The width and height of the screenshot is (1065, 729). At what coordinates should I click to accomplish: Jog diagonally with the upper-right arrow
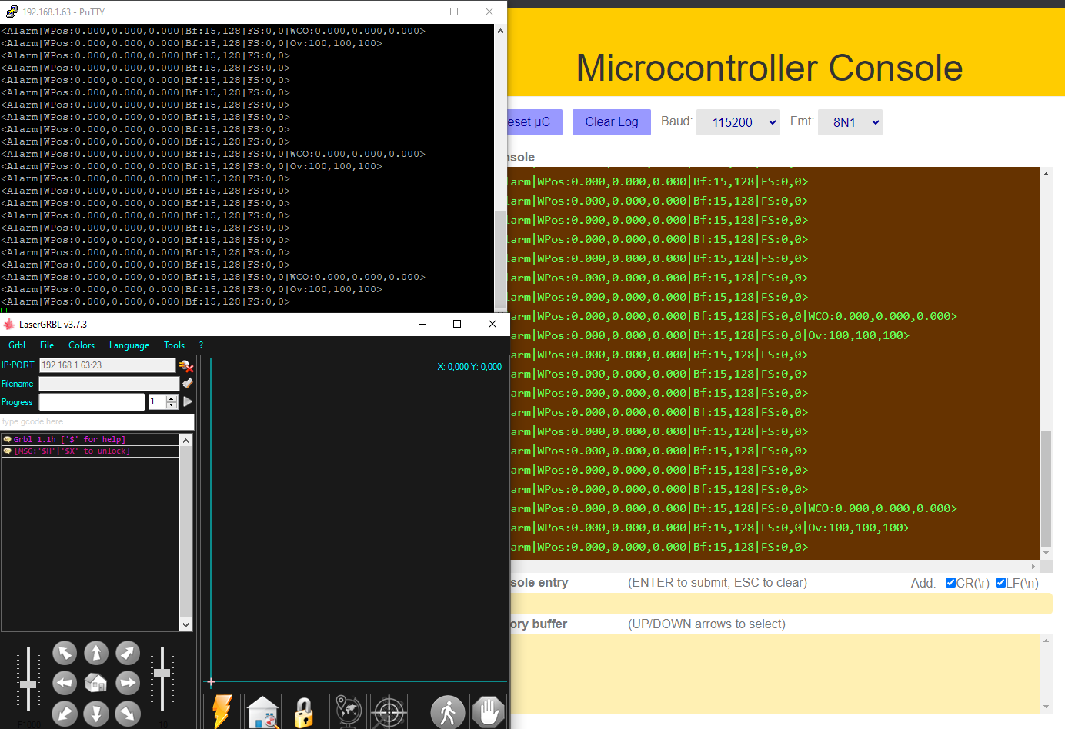click(x=127, y=652)
